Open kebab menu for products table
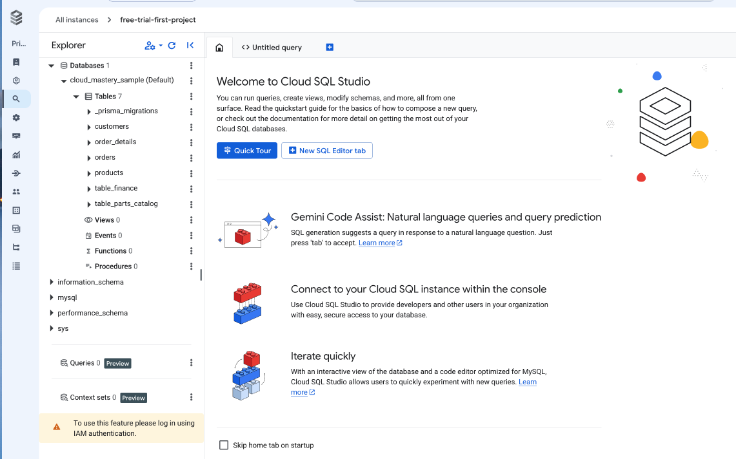736x459 pixels. 191,173
